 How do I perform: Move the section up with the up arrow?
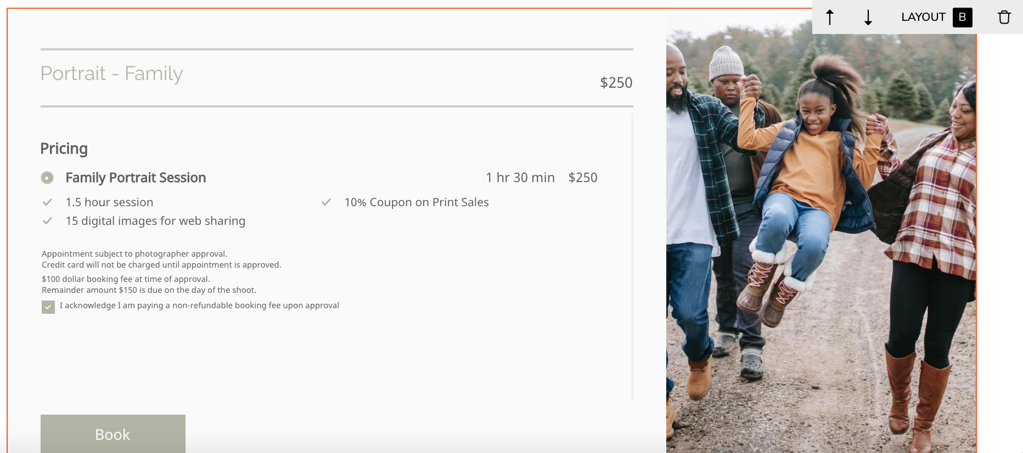point(830,18)
